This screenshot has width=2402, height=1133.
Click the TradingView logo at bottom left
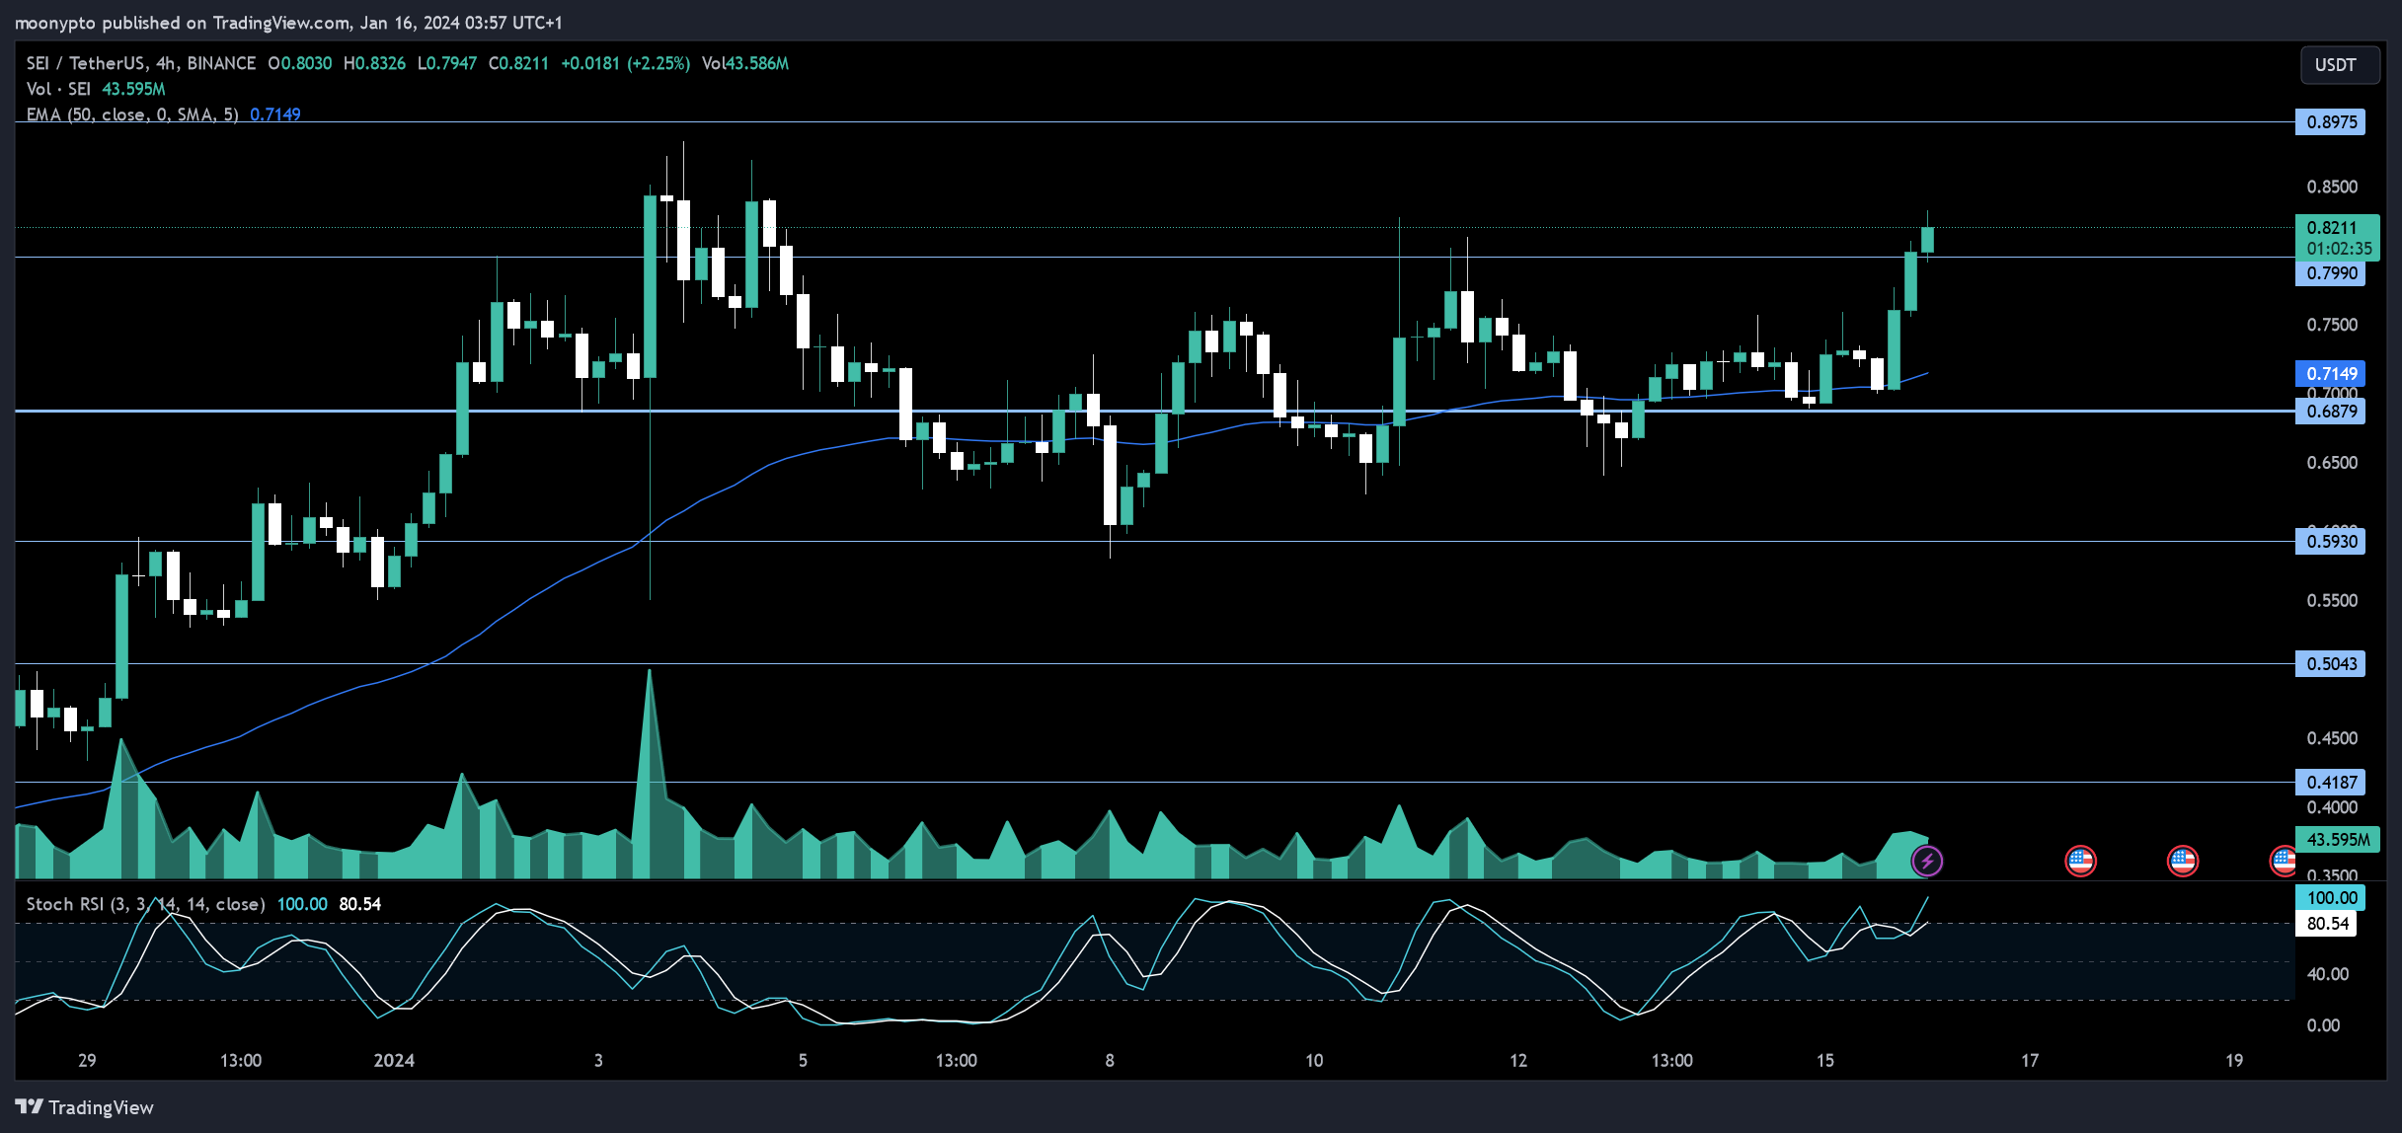pyautogui.click(x=85, y=1107)
